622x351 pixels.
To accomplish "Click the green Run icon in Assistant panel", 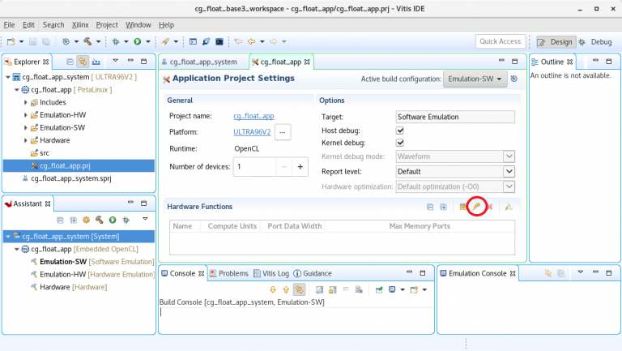I will (x=112, y=220).
